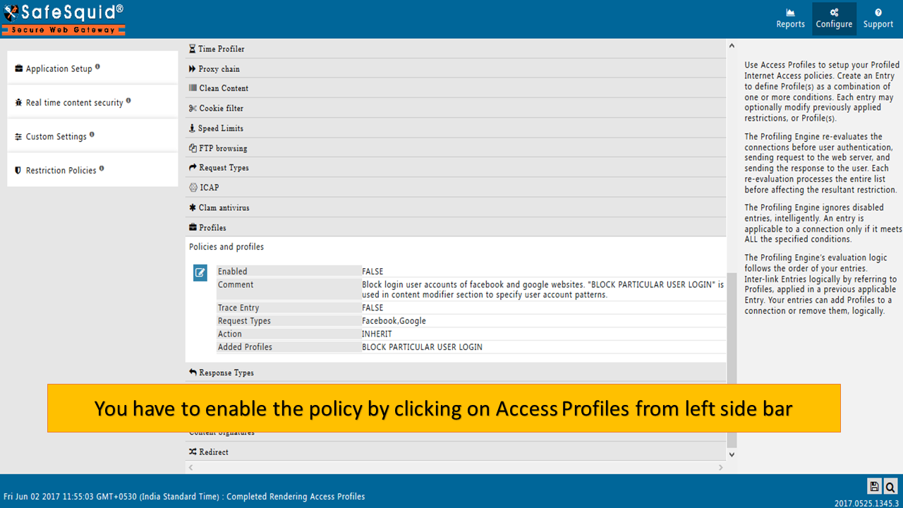Expand the Response Types section

point(455,373)
